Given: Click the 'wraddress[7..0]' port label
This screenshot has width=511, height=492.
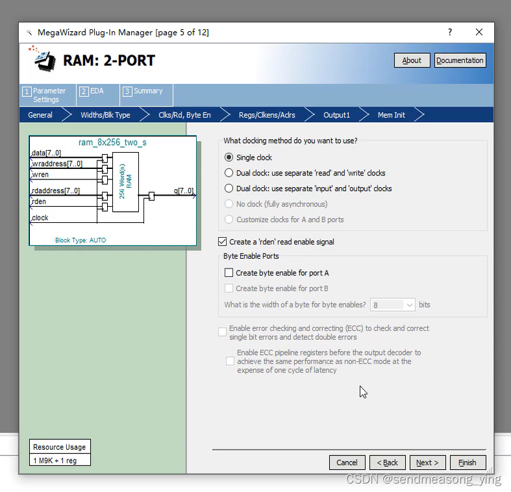Looking at the screenshot, I should [57, 163].
